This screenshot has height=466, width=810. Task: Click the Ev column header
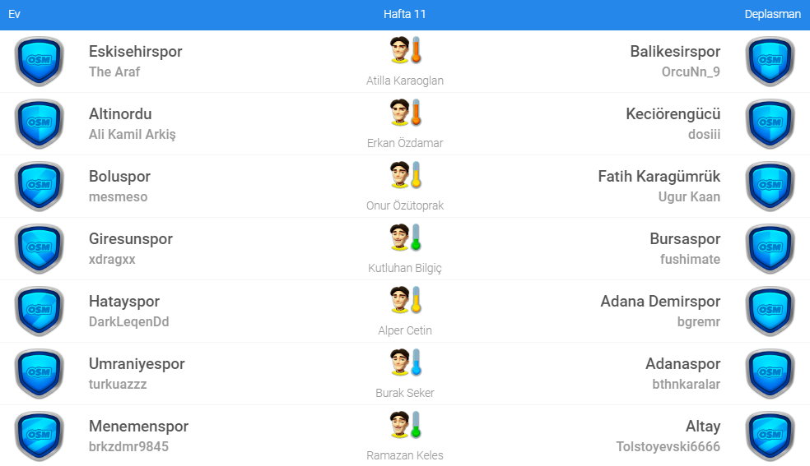(x=14, y=14)
